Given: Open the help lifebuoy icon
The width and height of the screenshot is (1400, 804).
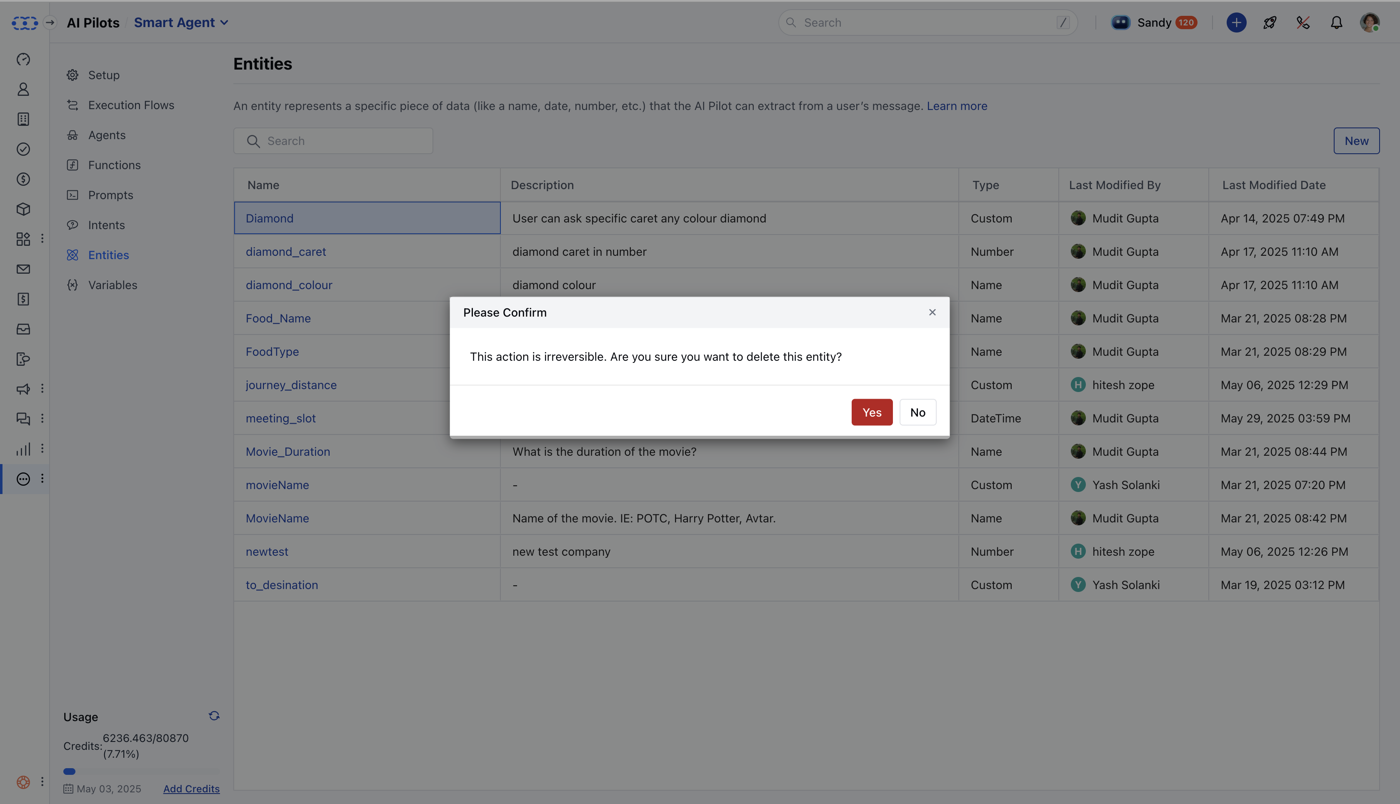Looking at the screenshot, I should 23,782.
